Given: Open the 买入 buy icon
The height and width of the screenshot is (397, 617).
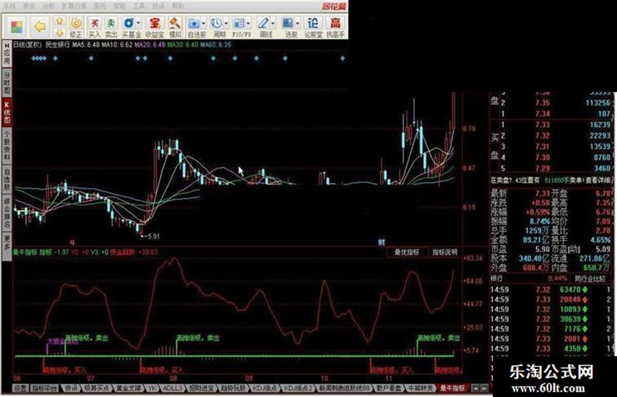Looking at the screenshot, I should (x=95, y=23).
